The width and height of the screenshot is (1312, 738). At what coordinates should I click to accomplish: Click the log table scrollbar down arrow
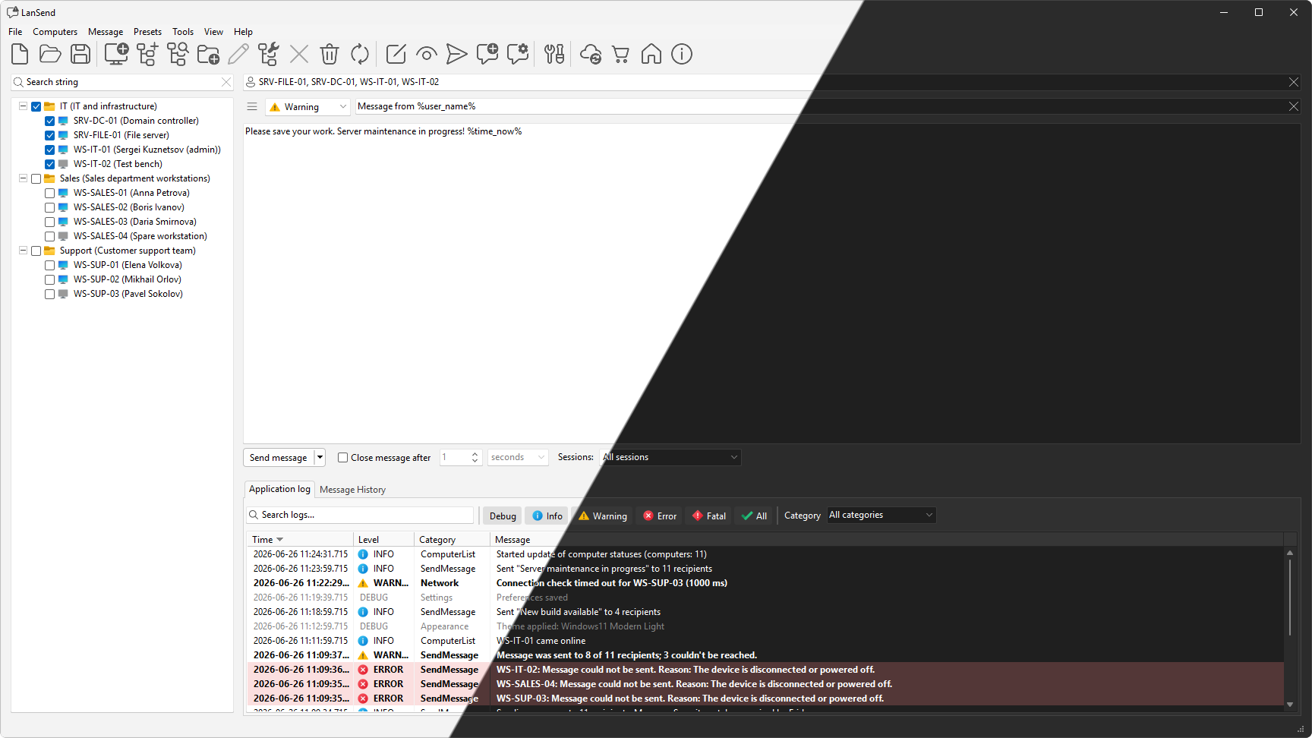pyautogui.click(x=1289, y=705)
